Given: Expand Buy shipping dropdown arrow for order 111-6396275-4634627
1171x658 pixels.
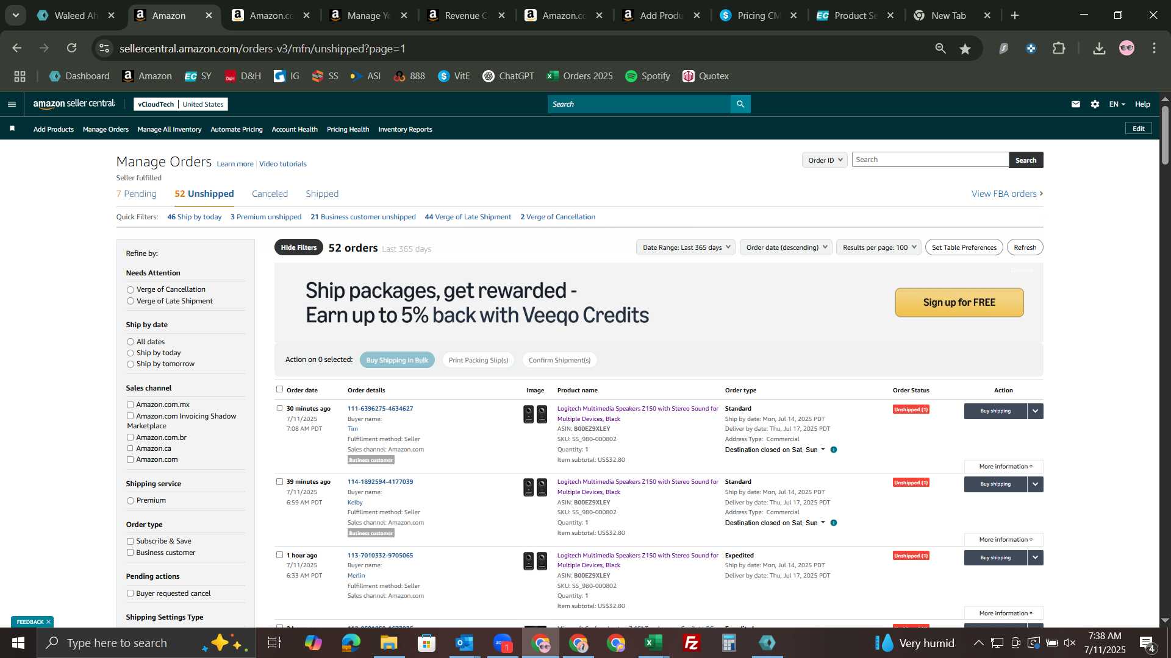Looking at the screenshot, I should click(x=1036, y=411).
